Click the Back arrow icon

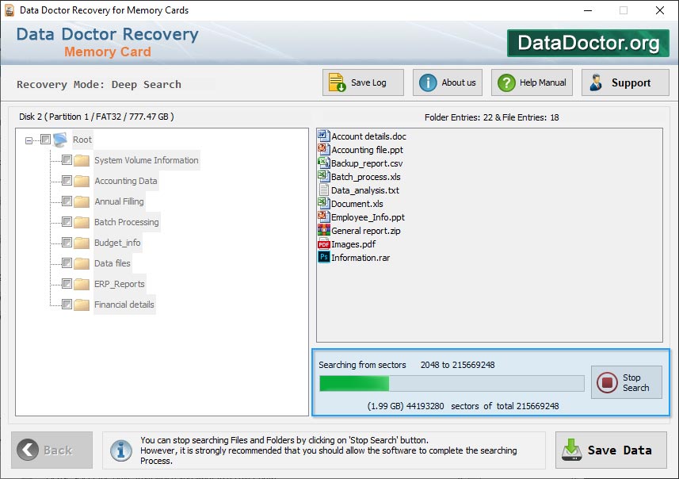[x=28, y=450]
